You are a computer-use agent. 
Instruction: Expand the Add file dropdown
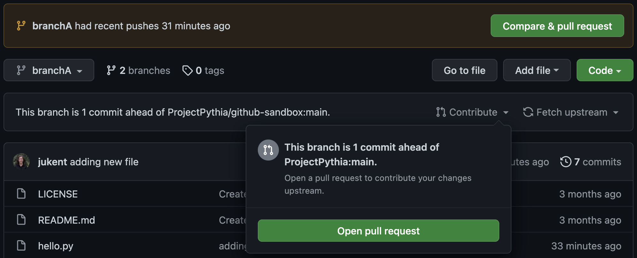tap(536, 70)
